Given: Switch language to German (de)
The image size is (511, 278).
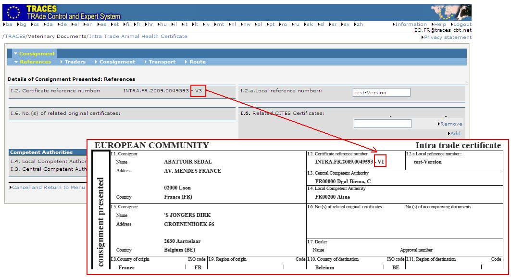Looking at the screenshot, I should pyautogui.click(x=62, y=25).
